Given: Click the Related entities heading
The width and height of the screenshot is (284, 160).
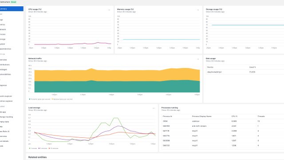Looking at the screenshot, I should coord(37,157).
